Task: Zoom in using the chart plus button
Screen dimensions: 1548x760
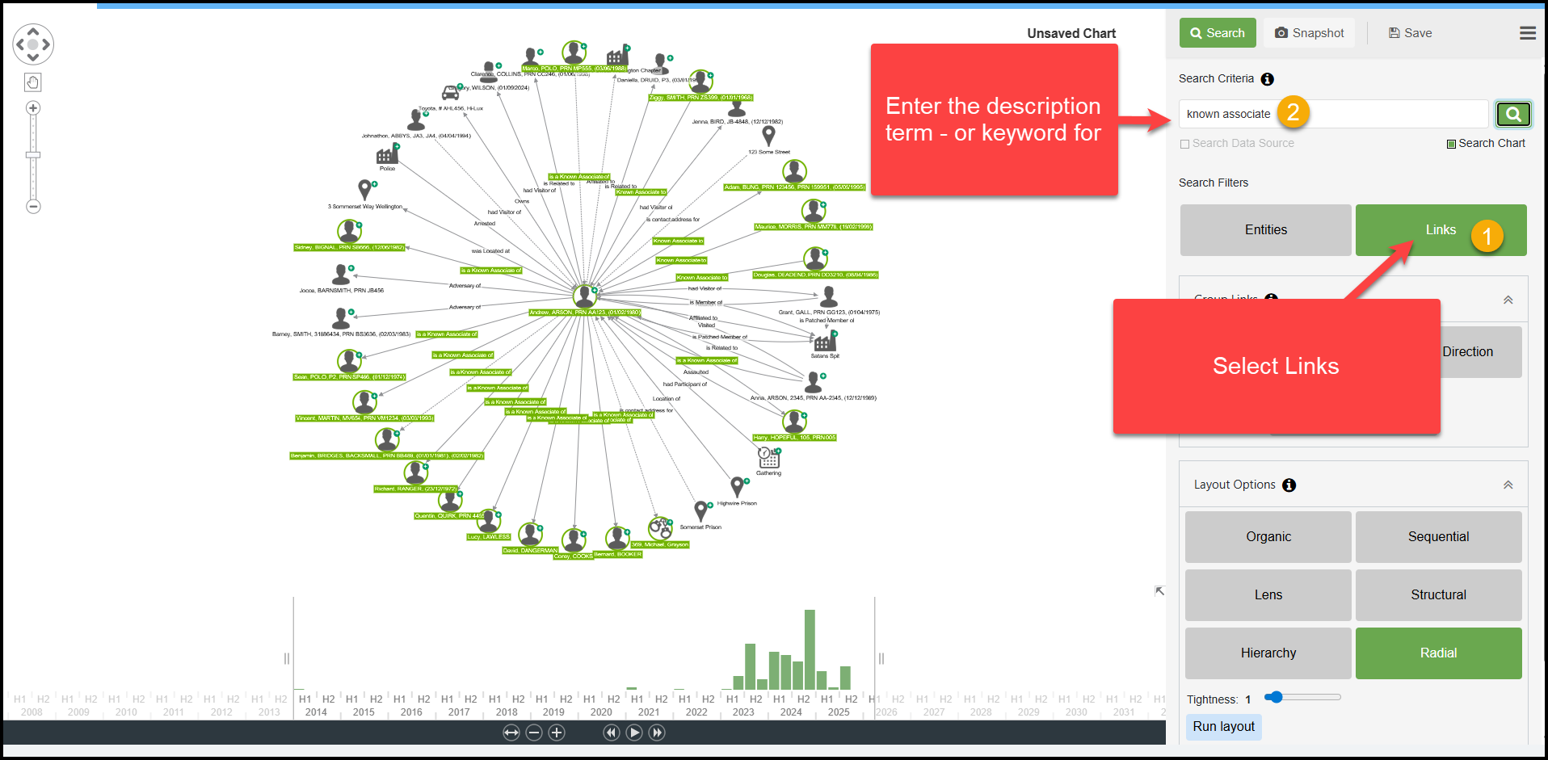Action: tap(33, 108)
